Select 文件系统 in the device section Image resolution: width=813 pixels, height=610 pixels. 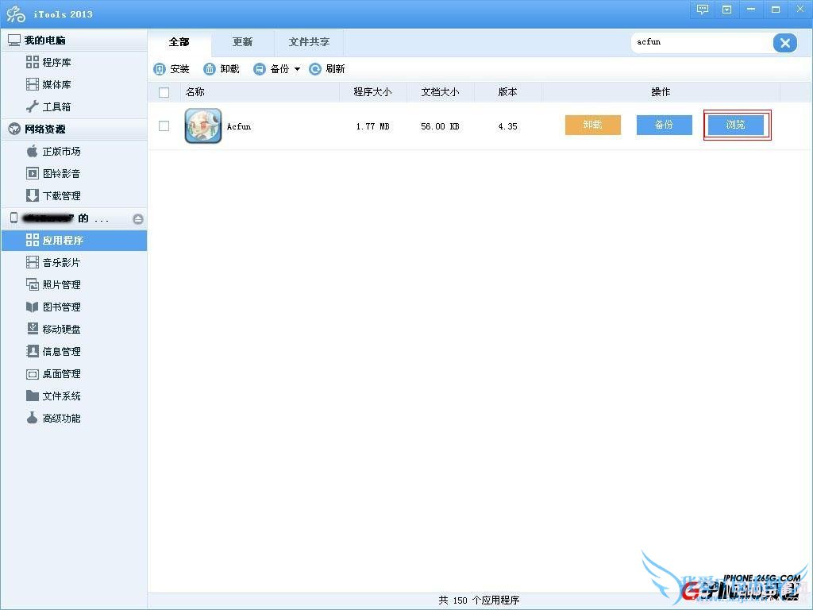[57, 396]
